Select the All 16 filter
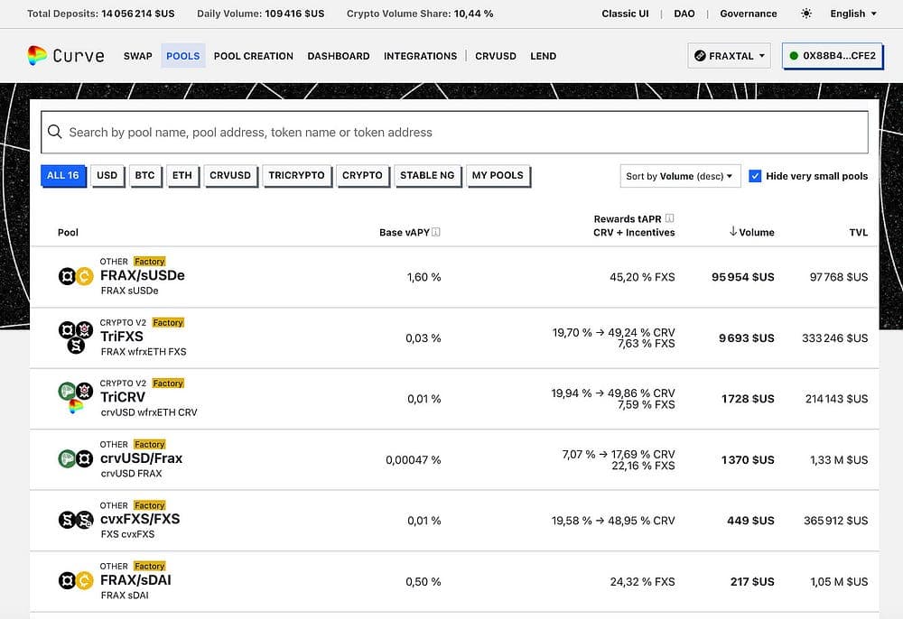This screenshot has width=903, height=619. coord(63,175)
